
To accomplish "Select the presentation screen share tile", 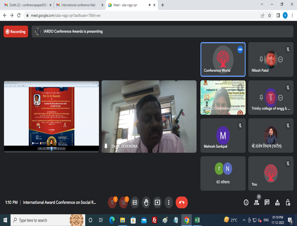I will tap(51, 116).
